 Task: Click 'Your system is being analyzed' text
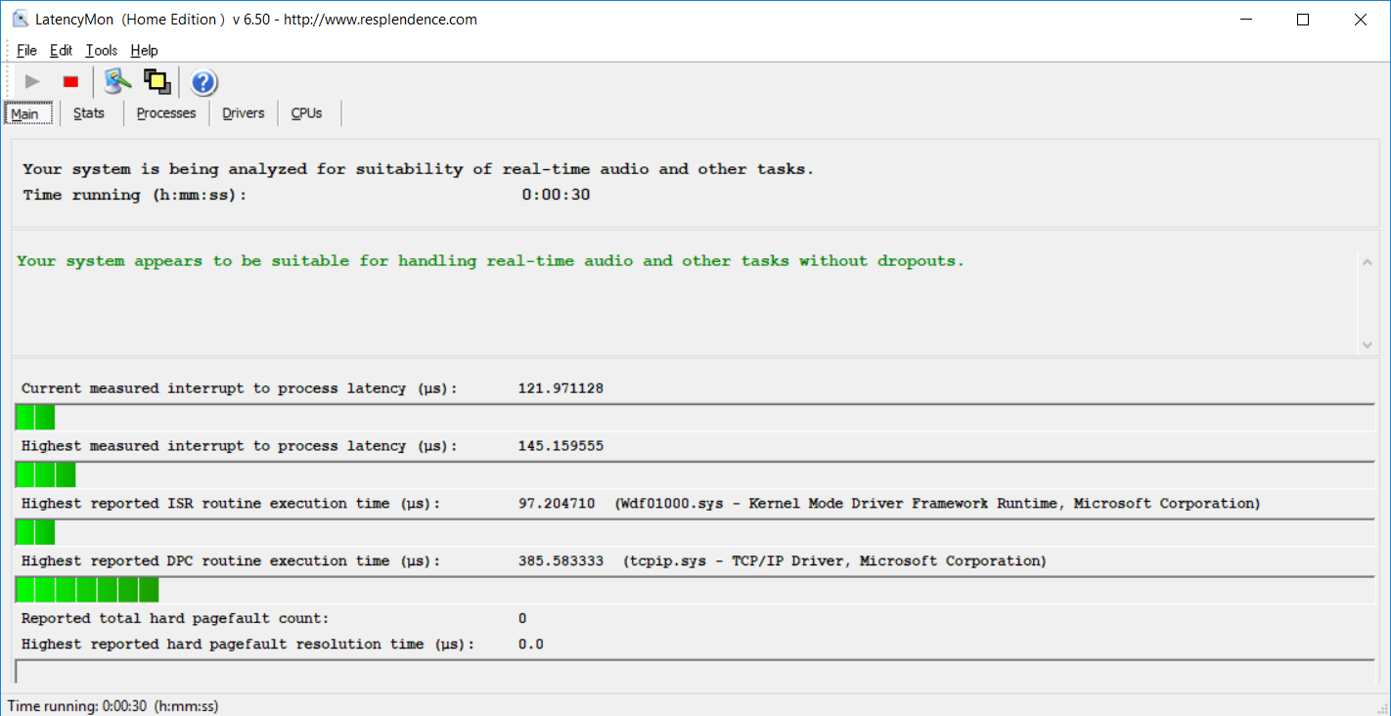click(x=418, y=169)
